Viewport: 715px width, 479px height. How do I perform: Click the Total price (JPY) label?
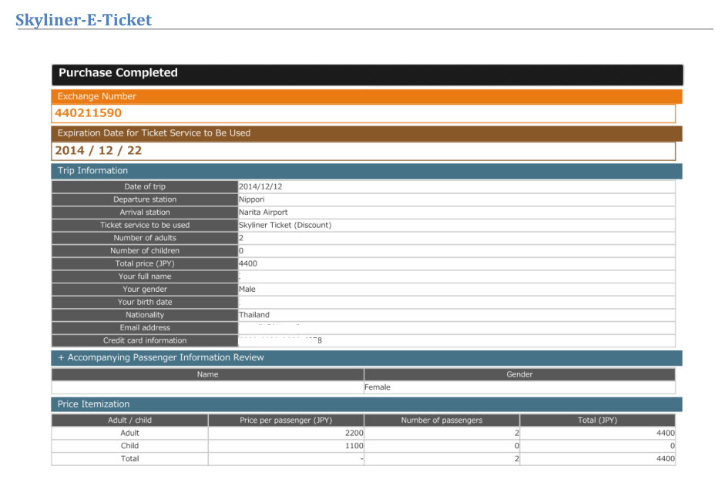click(145, 263)
